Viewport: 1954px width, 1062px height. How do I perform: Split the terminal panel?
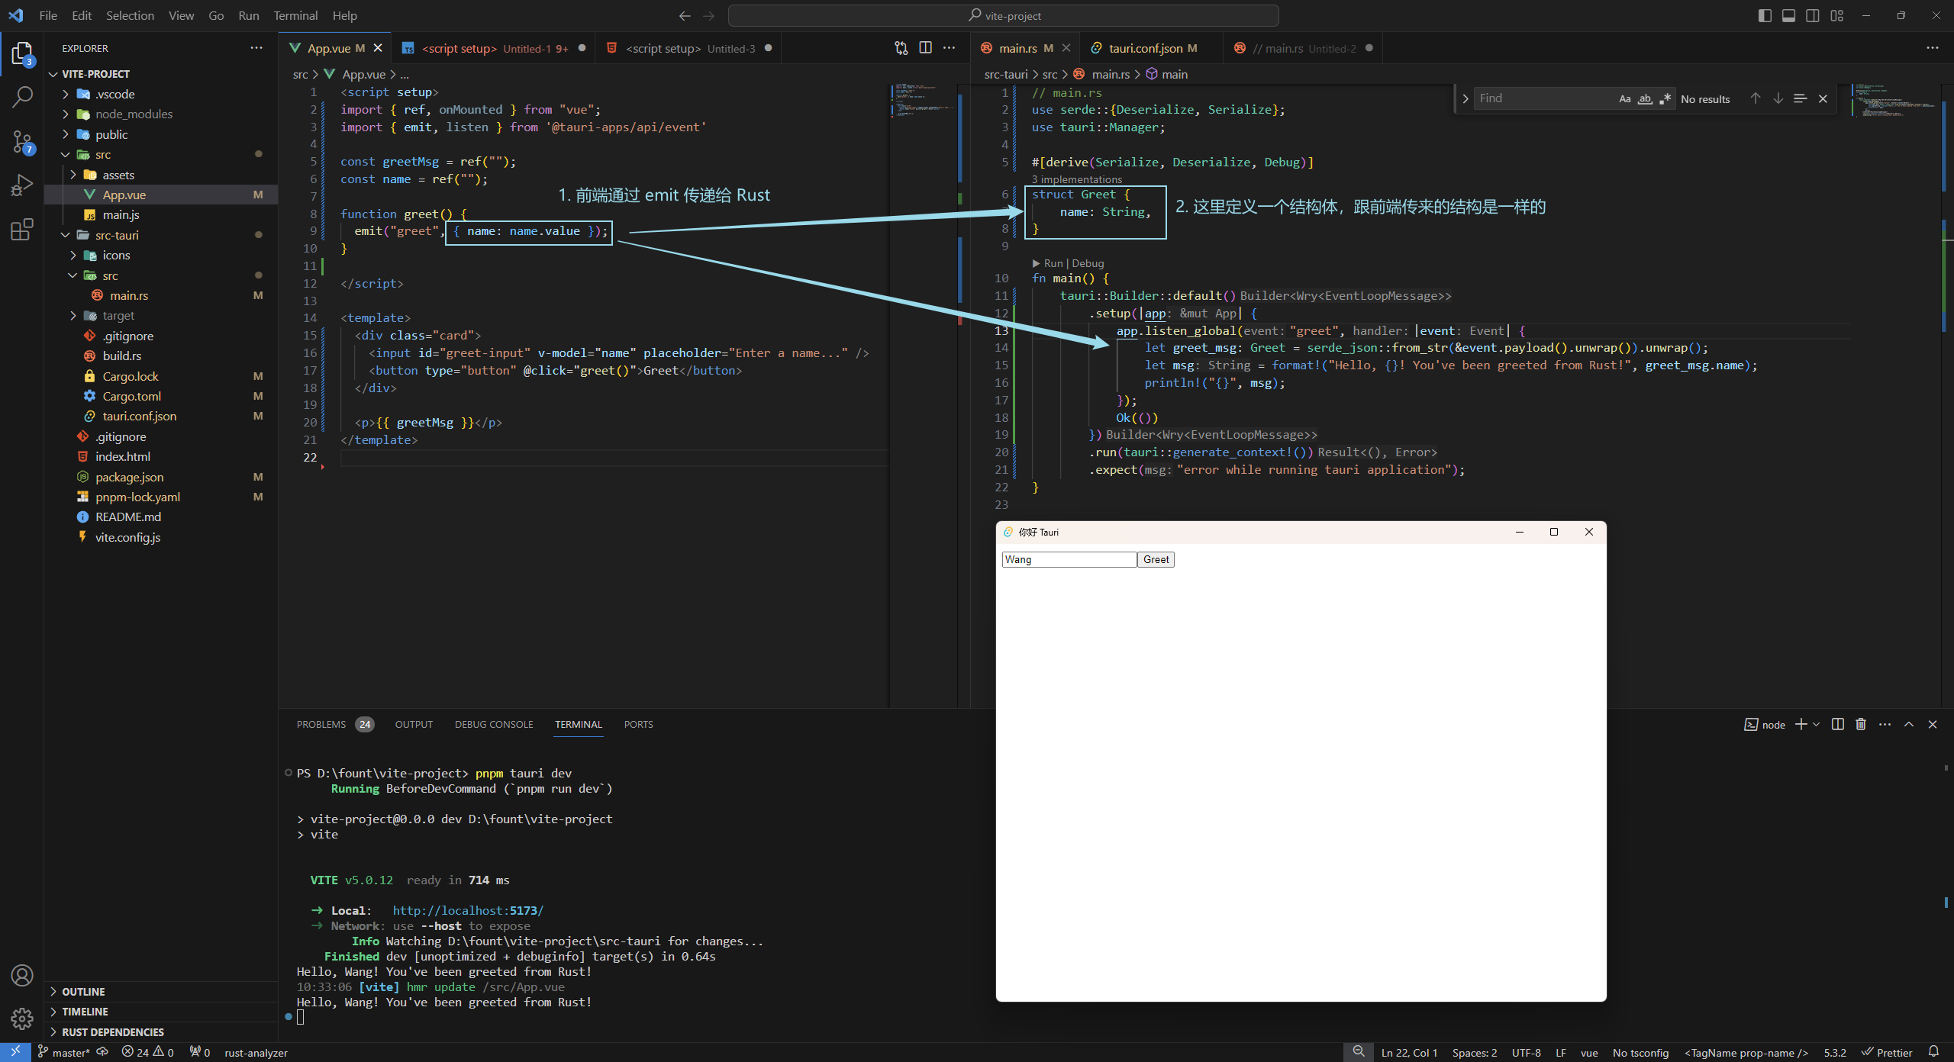(1837, 725)
